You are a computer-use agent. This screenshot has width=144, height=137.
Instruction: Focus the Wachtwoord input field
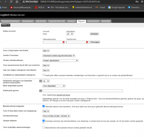tap(78, 42)
